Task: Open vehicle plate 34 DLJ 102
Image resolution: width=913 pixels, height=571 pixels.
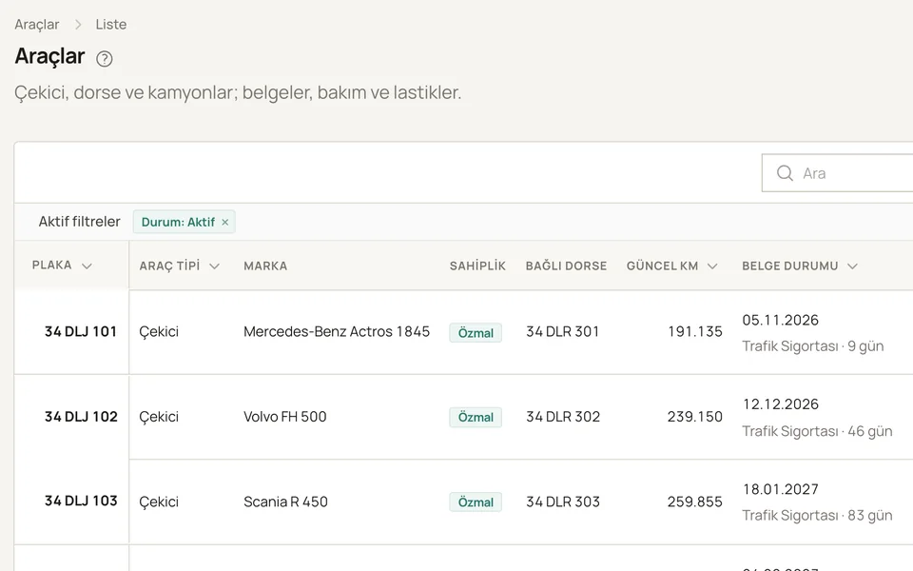Action: (81, 417)
